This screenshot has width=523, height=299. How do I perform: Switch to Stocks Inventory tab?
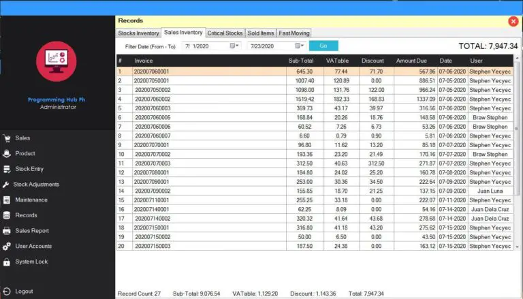138,33
